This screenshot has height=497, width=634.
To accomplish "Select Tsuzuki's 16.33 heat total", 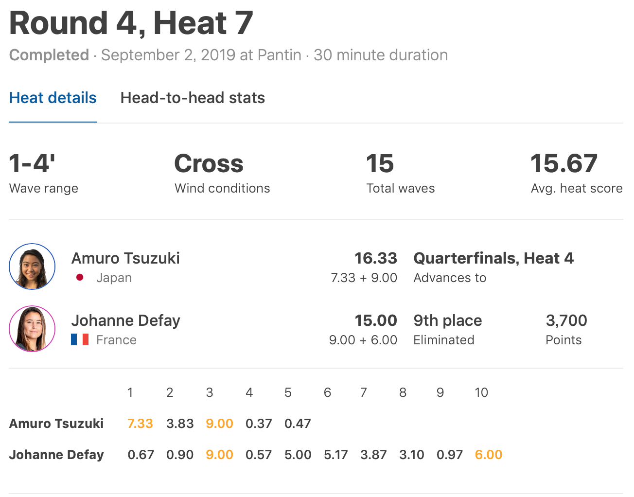I will click(x=375, y=258).
